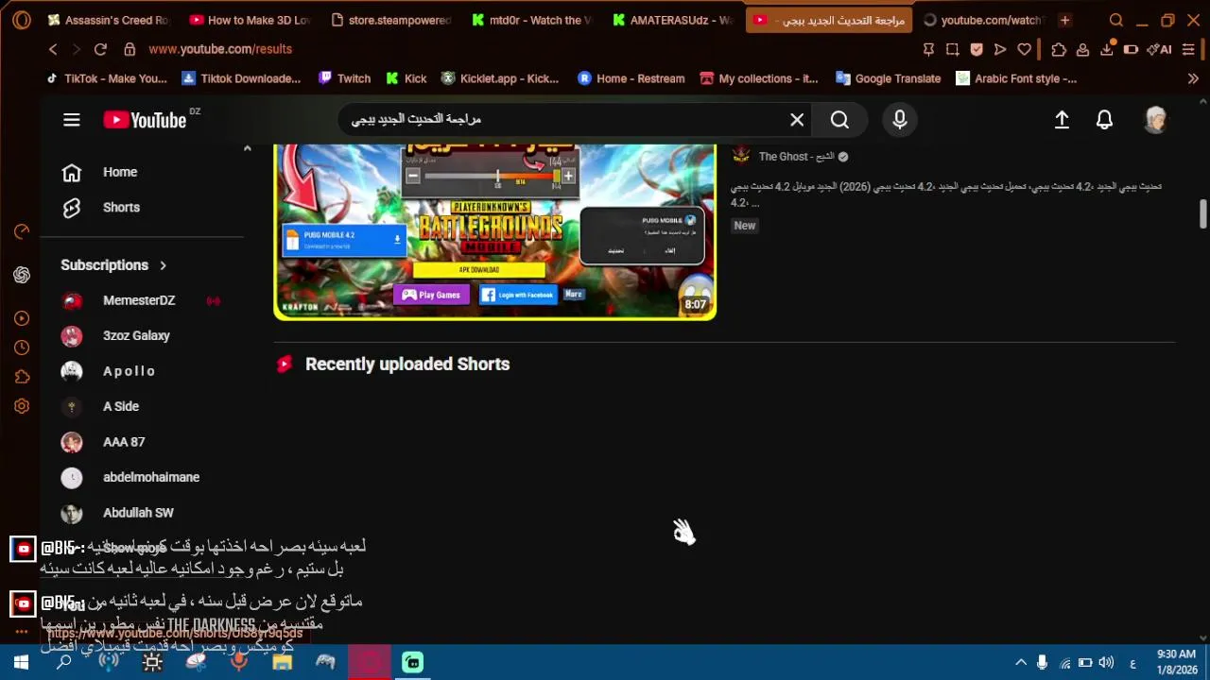Switch to AMATERASUdz Kick tab
This screenshot has height=680, width=1210.
672,20
